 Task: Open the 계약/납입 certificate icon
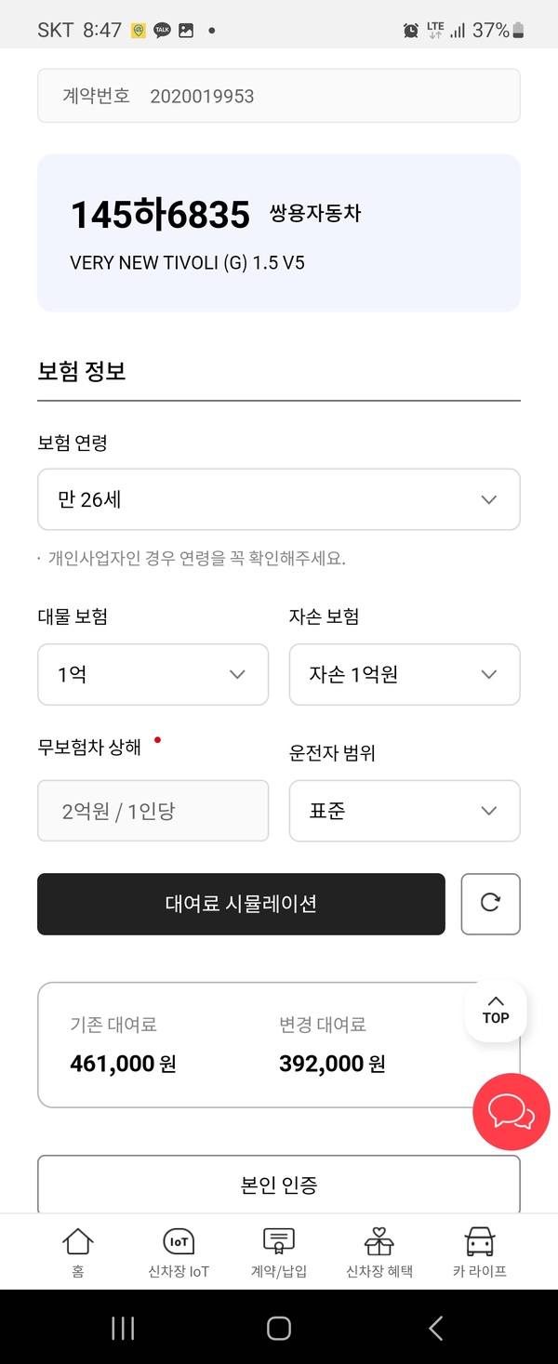pos(279,1251)
